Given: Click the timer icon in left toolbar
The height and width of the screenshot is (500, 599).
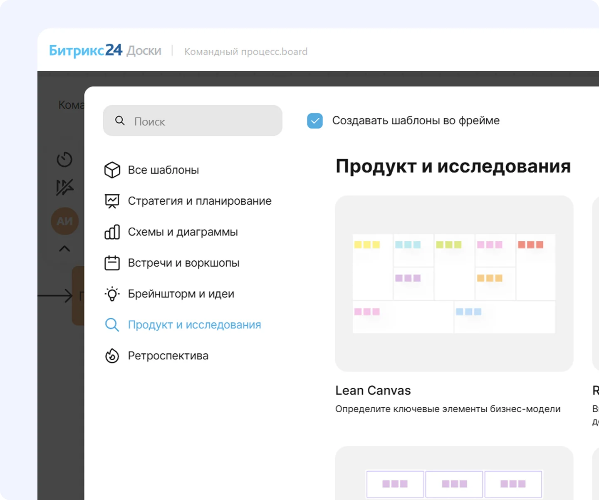Looking at the screenshot, I should pos(64,159).
